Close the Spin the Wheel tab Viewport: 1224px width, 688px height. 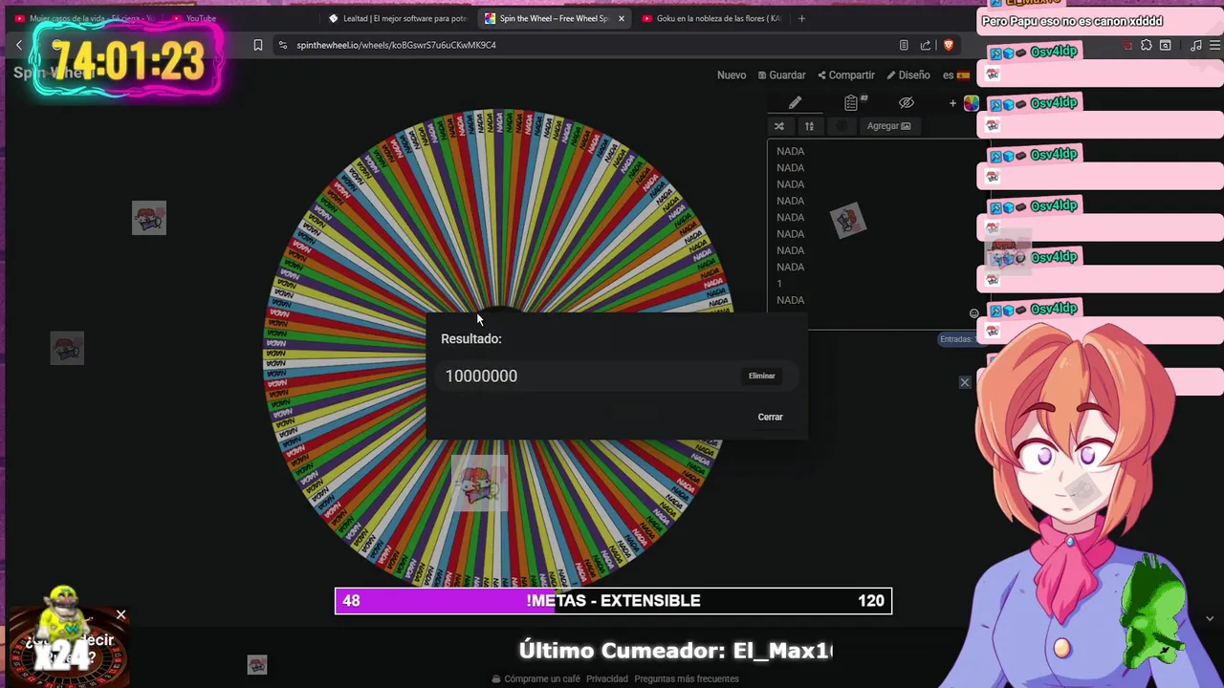pyautogui.click(x=622, y=18)
